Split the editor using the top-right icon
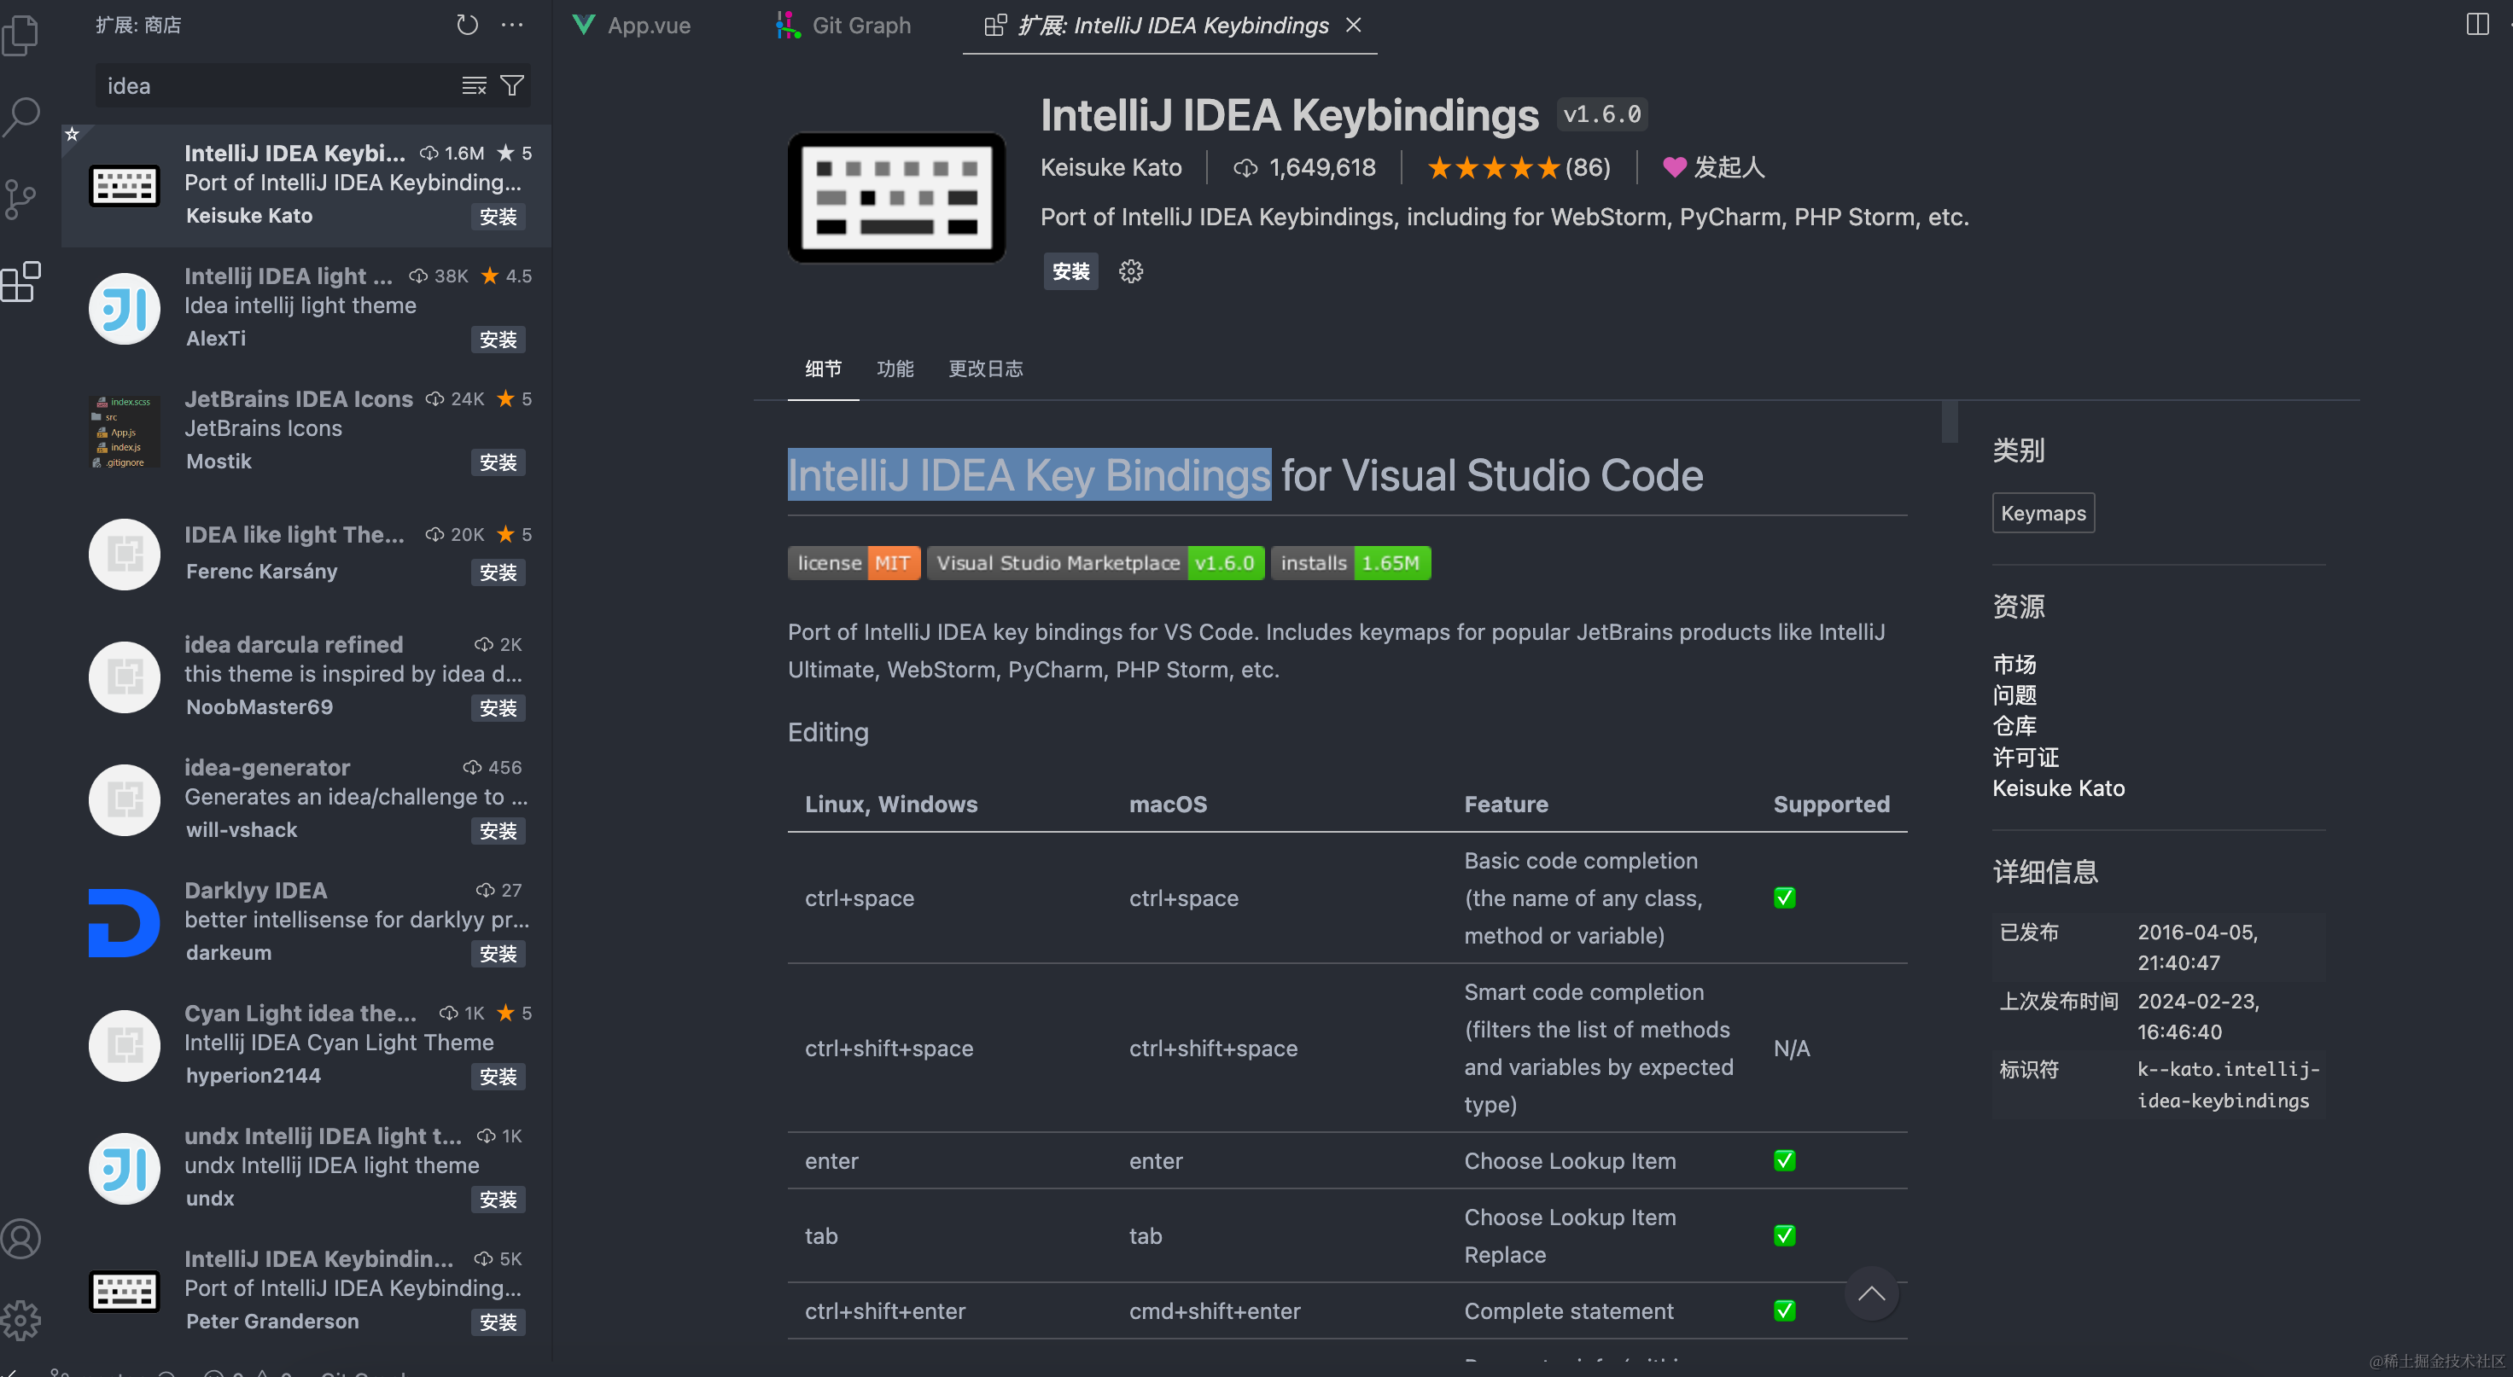Screen dimensions: 2513x1377 [x=2479, y=25]
